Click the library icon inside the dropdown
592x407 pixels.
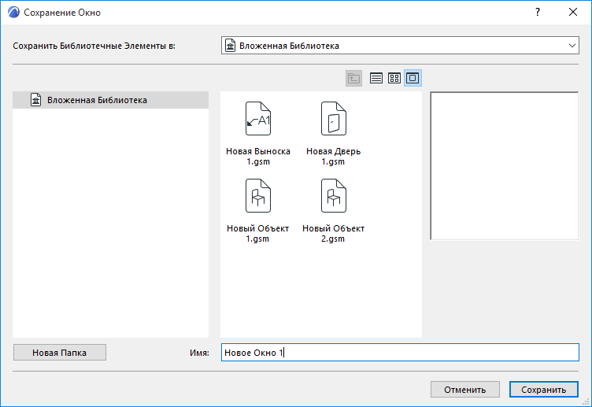231,46
